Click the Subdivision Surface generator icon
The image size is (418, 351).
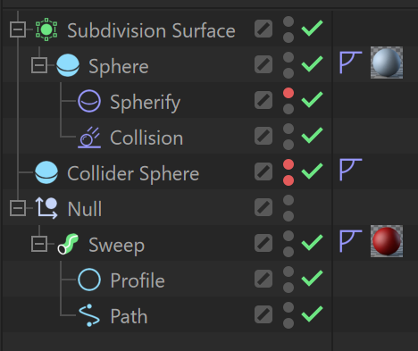[x=46, y=29]
